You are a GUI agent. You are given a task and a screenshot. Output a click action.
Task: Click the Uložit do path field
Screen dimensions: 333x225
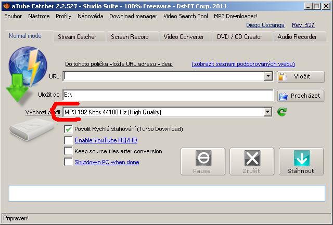pos(168,95)
